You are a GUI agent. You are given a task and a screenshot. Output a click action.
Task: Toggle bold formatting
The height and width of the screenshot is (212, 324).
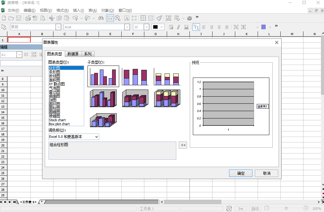coord(171,27)
